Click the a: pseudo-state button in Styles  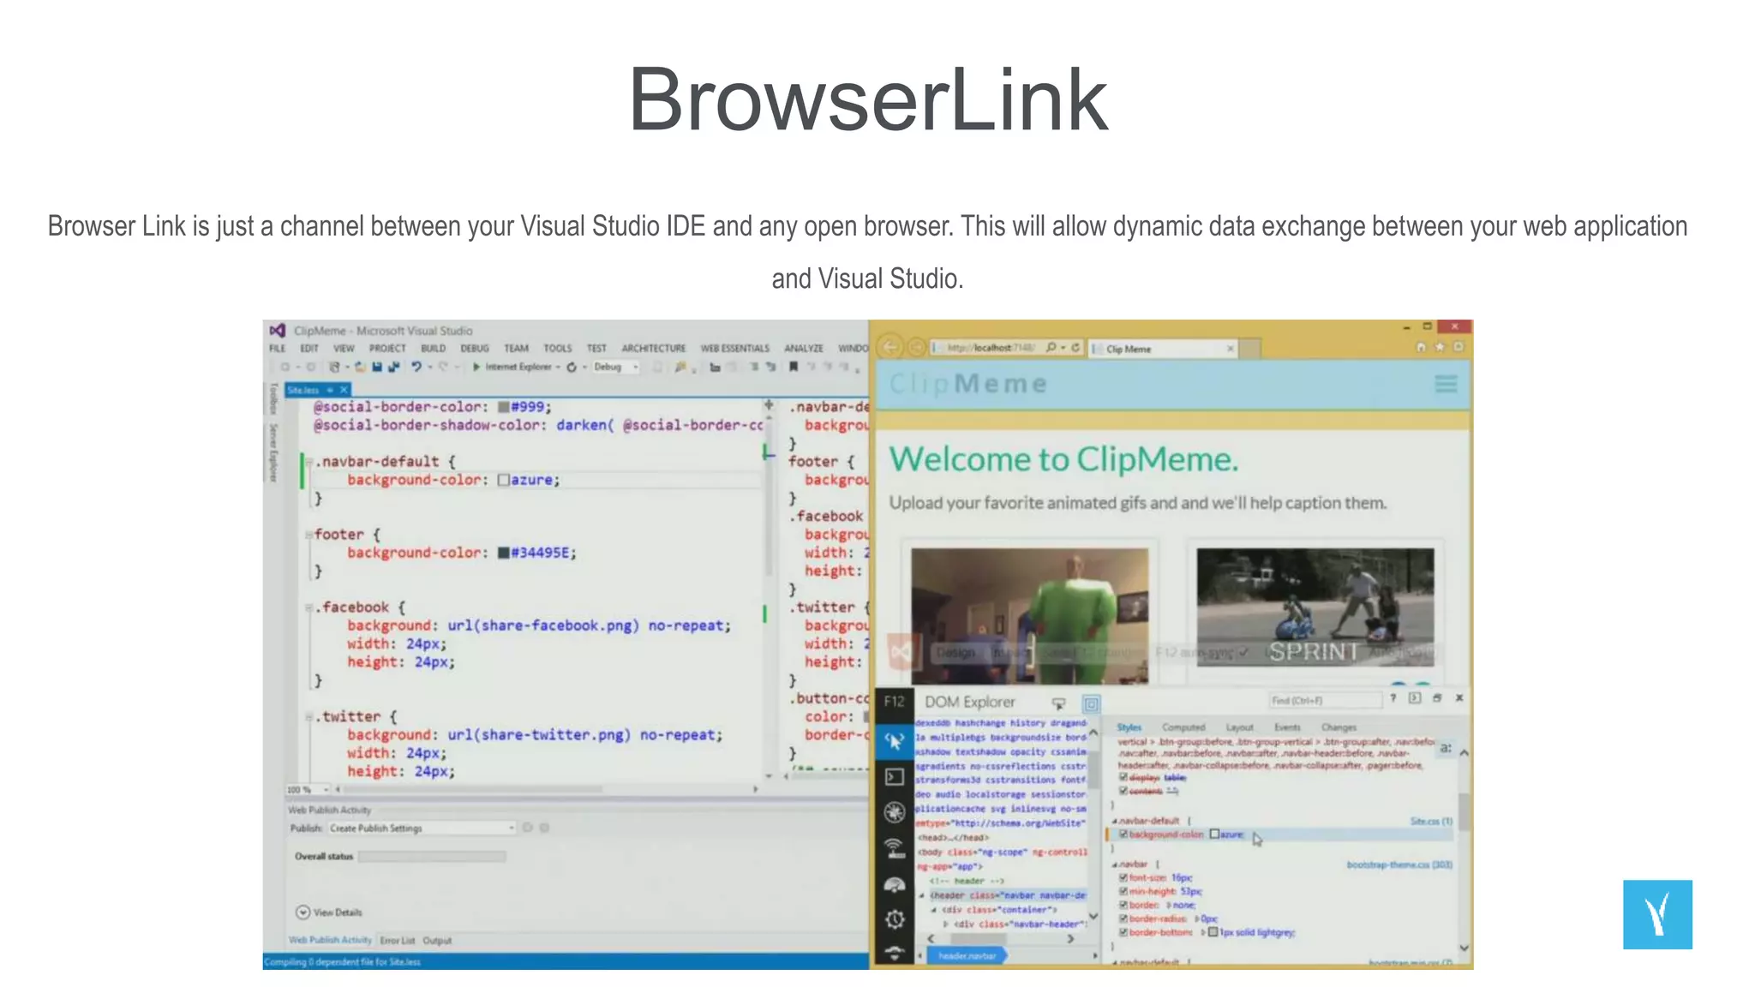tap(1446, 748)
